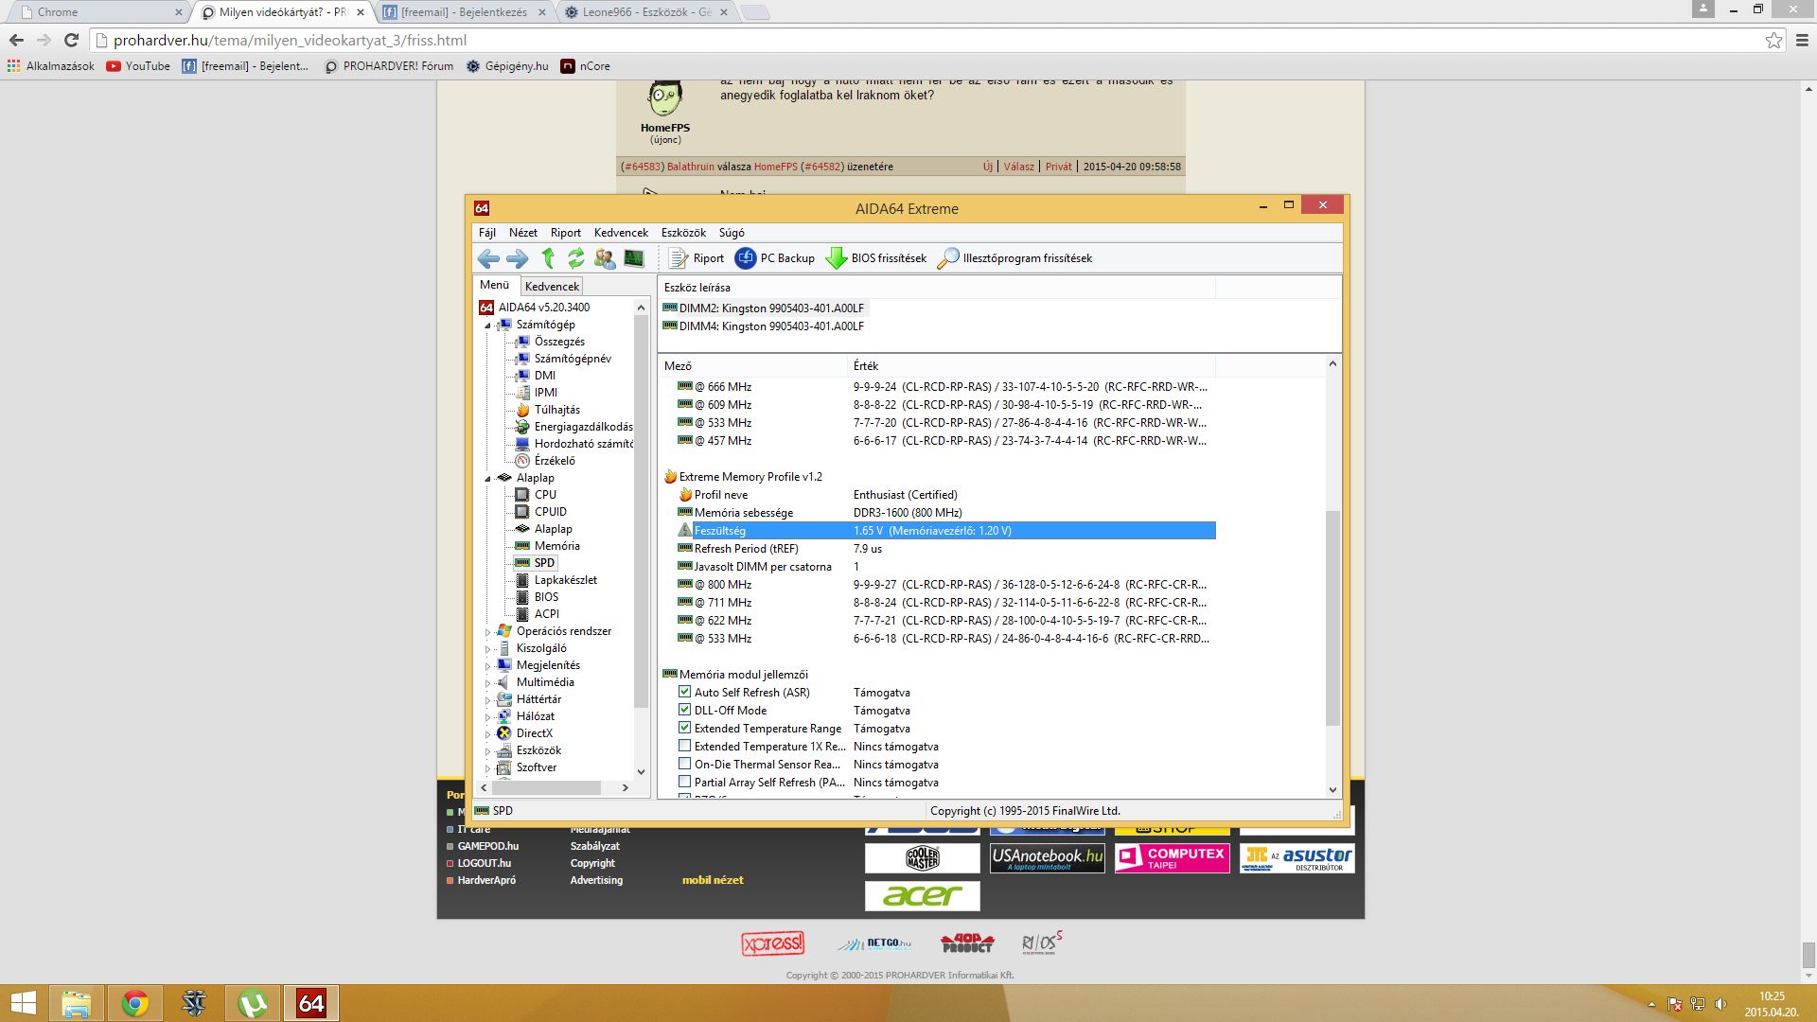1817x1022 pixels.
Task: Click uTorrent taskbar icon
Action: click(253, 1003)
